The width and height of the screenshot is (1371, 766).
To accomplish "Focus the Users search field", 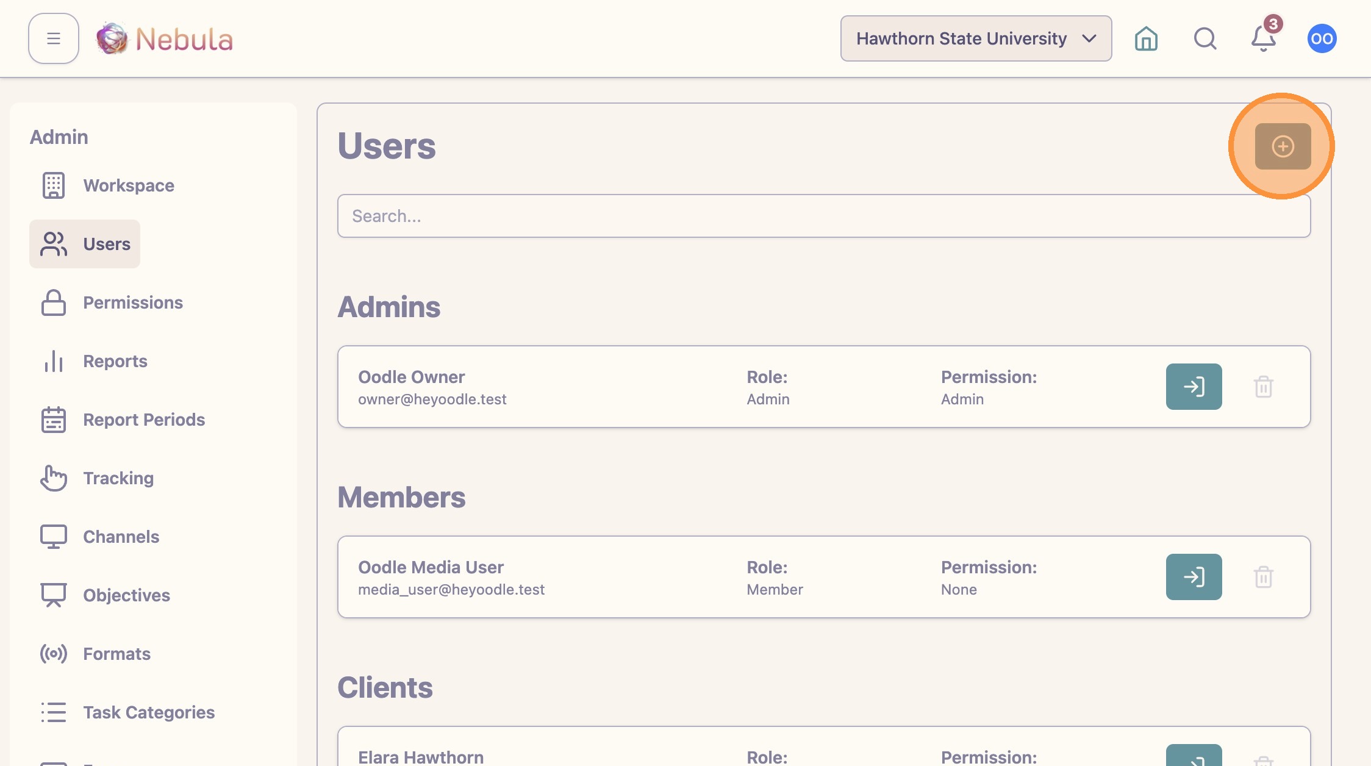I will (824, 216).
